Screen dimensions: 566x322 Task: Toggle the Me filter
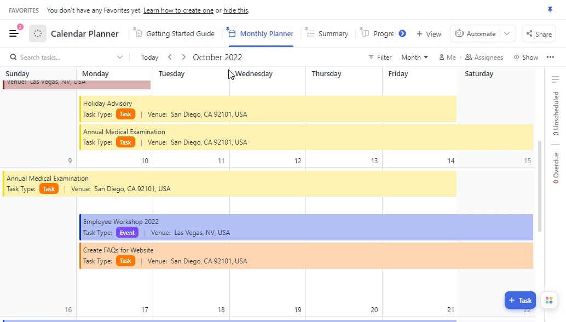447,58
